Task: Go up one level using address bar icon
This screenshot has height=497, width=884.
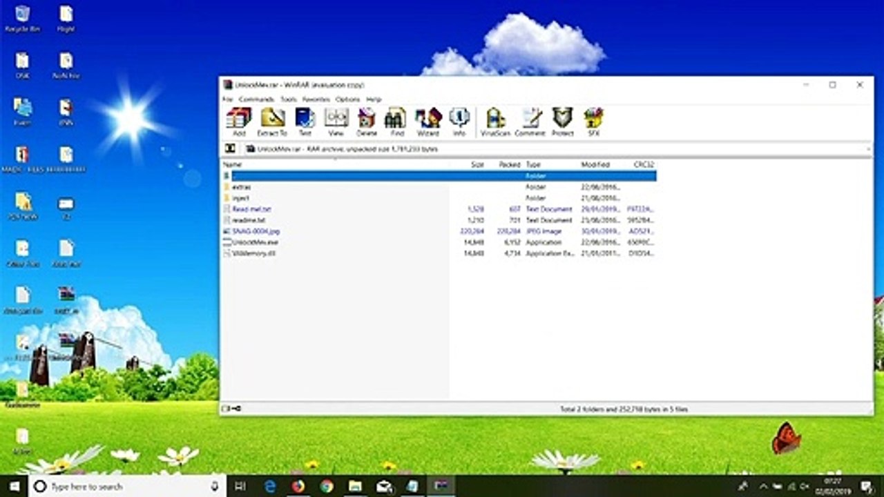Action: 230,148
